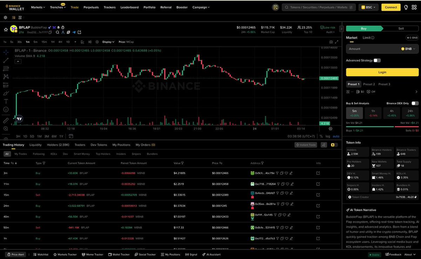Viewport: 421px width, 259px height.
Task: Click the Connect wallet button
Action: click(391, 7)
